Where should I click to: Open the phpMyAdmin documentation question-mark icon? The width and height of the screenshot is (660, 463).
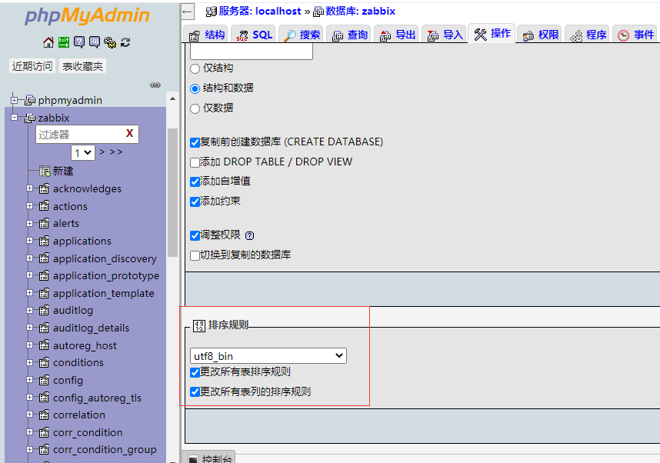point(79,42)
